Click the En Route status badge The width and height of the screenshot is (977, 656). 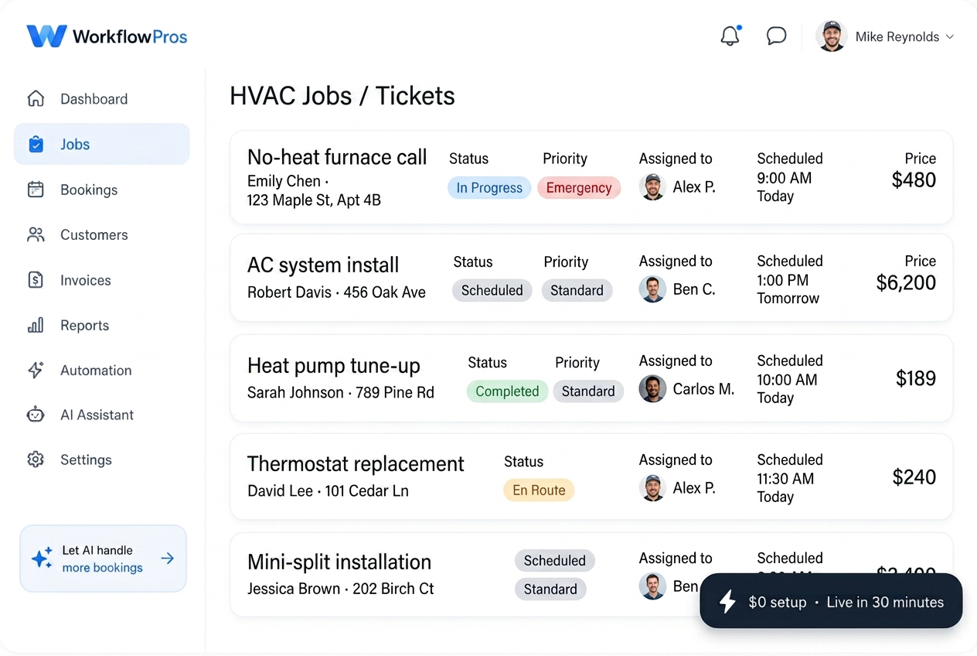[539, 490]
